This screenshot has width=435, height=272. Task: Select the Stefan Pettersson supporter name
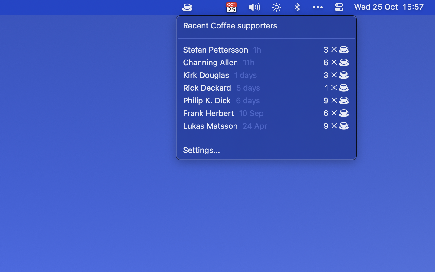tap(215, 50)
